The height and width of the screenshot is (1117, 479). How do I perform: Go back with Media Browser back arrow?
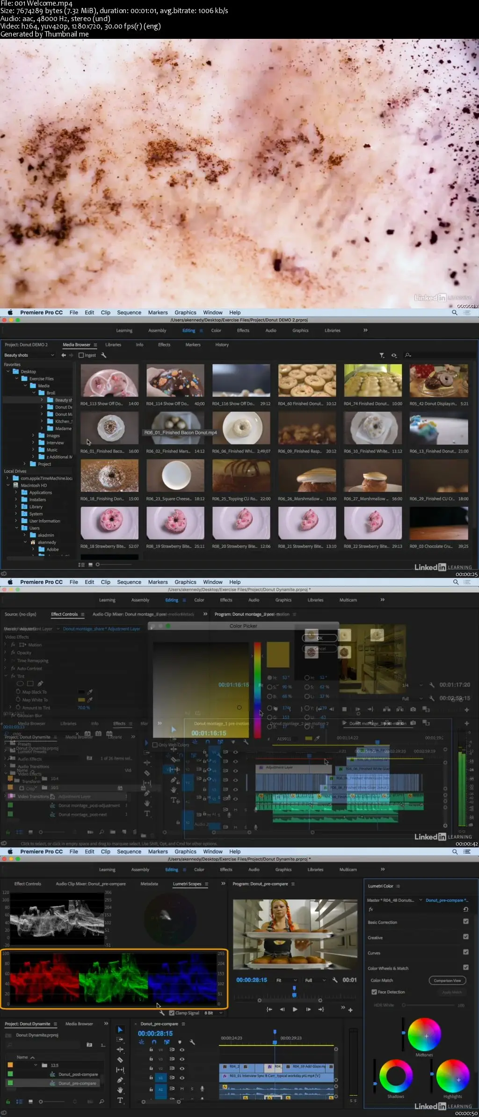pos(64,355)
